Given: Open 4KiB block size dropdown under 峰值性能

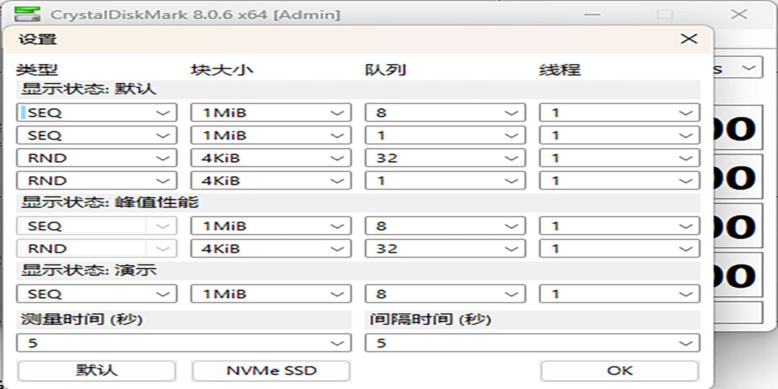Looking at the screenshot, I should 271,249.
